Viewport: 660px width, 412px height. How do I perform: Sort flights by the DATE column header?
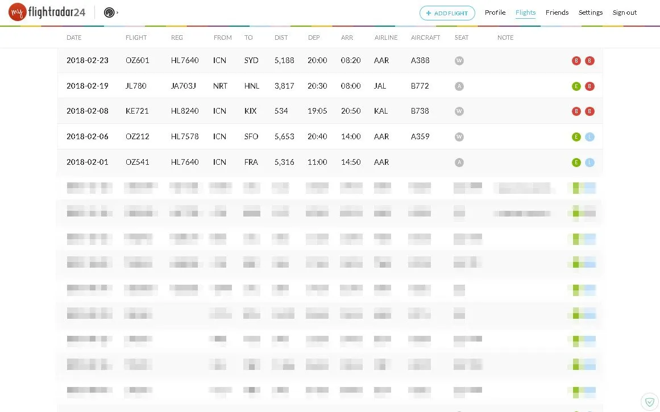point(74,38)
